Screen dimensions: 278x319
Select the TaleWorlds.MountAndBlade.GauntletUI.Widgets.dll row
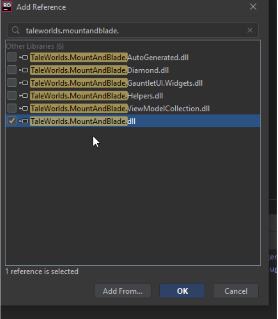click(133, 83)
